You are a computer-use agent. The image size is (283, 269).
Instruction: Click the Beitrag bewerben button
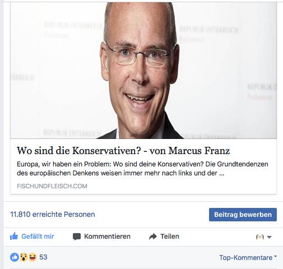click(243, 215)
